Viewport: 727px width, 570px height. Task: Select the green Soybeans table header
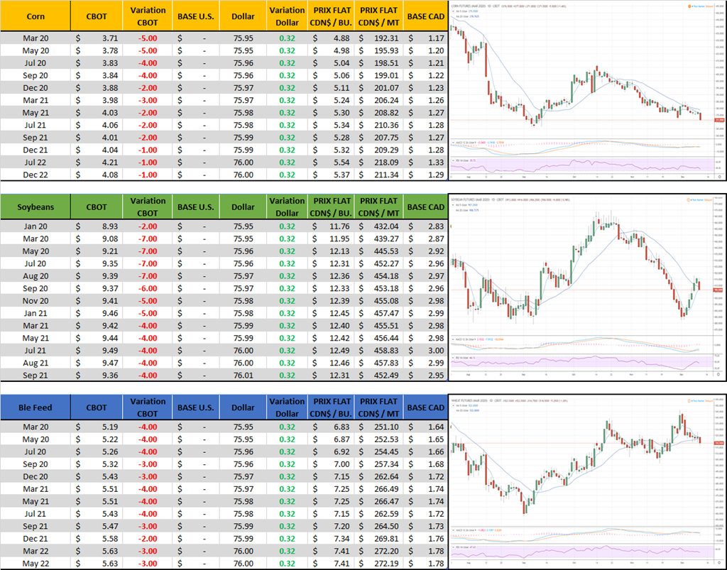tap(35, 207)
